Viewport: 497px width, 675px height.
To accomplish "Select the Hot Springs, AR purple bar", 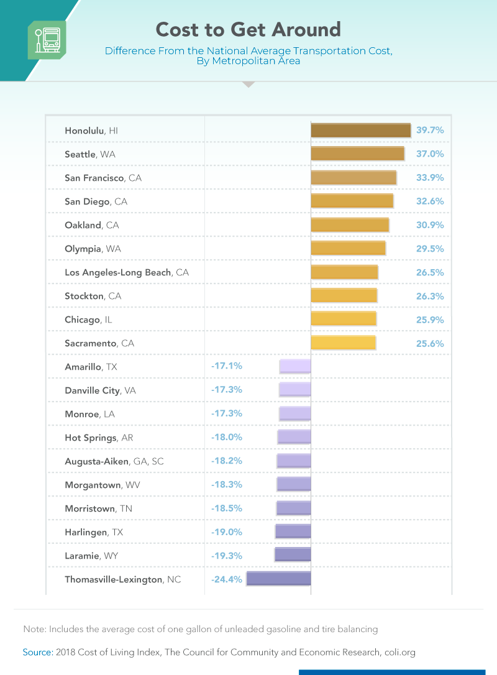I will coord(294,437).
